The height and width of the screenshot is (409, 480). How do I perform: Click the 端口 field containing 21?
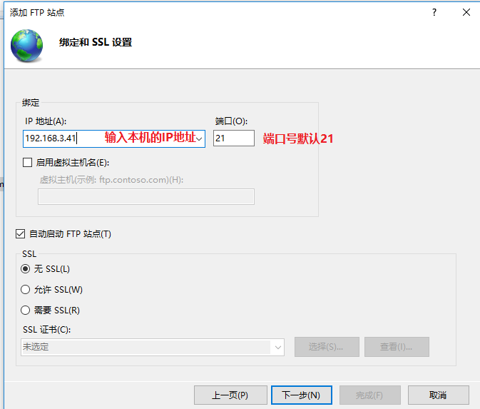[x=233, y=138]
